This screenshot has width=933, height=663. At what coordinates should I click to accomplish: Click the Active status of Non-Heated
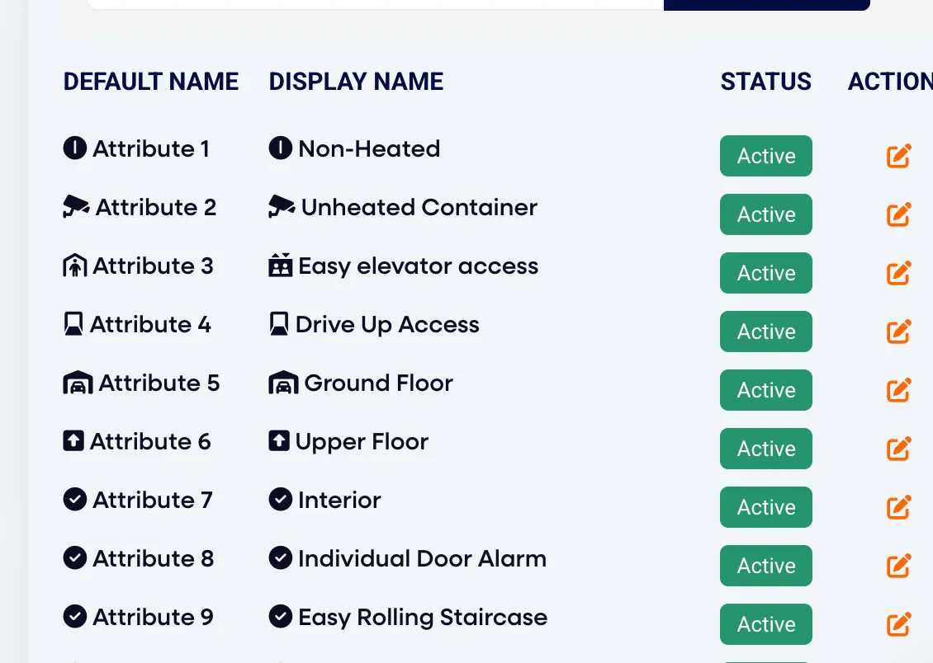[x=765, y=156]
